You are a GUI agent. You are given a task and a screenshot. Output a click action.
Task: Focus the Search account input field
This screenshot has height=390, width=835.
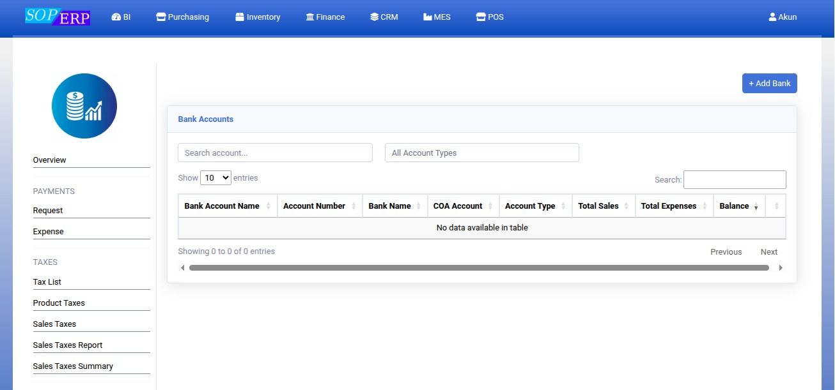[275, 153]
